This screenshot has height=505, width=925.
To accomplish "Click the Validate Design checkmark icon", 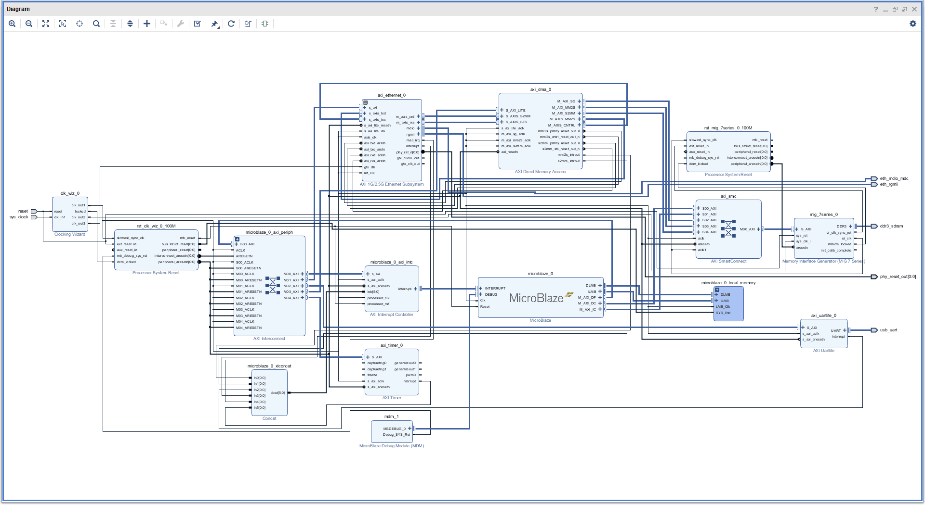I will coord(198,24).
